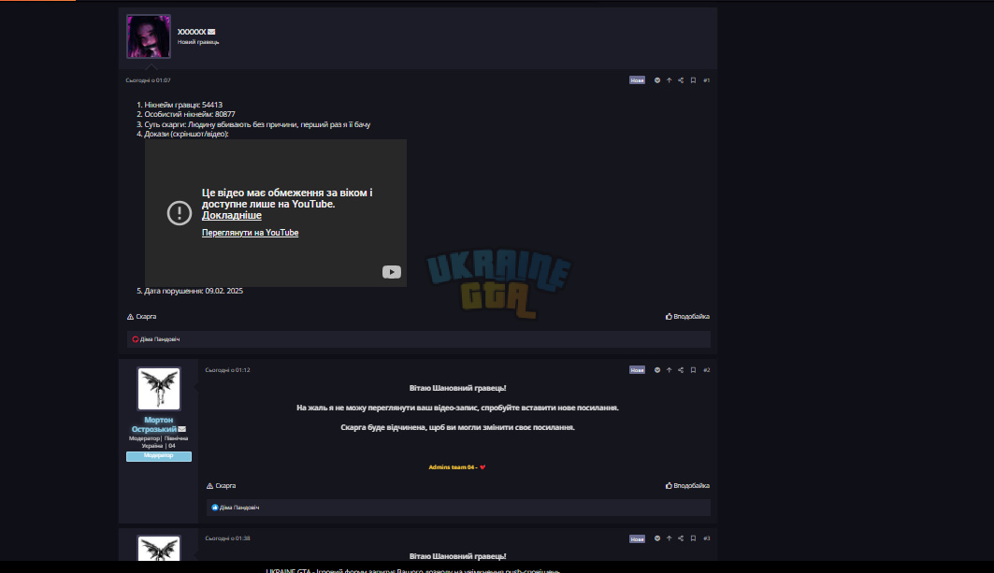Click the up-arrow icon on post #3

[669, 538]
